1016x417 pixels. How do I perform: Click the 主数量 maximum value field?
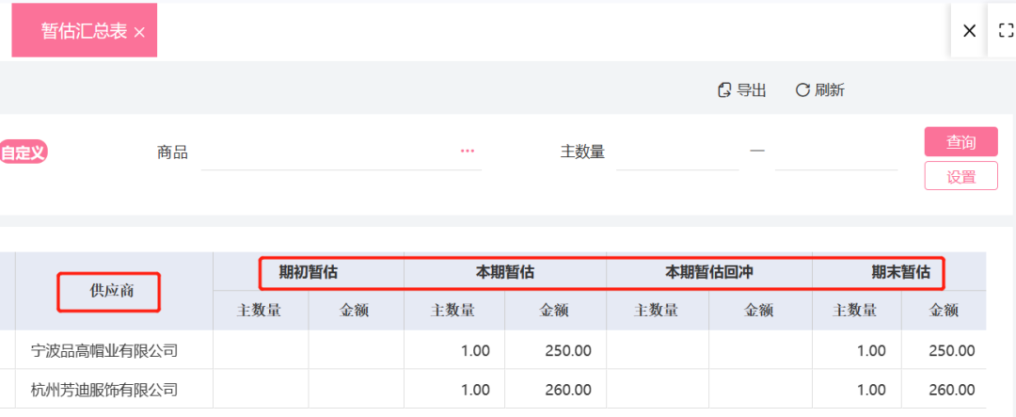[x=836, y=153]
